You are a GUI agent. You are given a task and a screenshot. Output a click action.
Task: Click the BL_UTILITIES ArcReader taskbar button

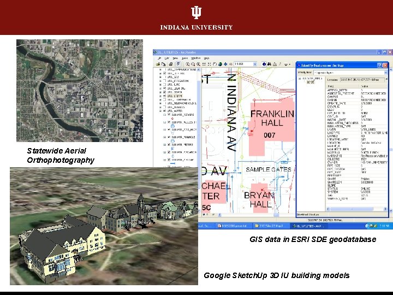point(310,226)
